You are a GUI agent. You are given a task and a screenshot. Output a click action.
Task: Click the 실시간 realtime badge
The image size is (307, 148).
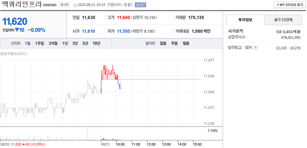click(x=140, y=5)
